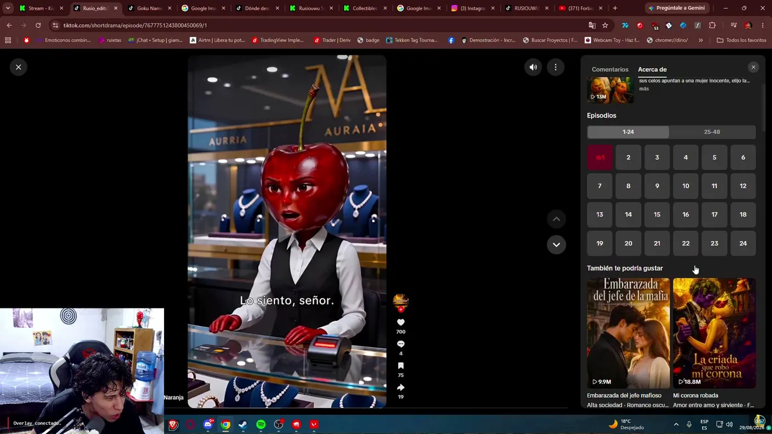This screenshot has height=434, width=772.
Task: Open a new browser tab
Action: (x=615, y=8)
